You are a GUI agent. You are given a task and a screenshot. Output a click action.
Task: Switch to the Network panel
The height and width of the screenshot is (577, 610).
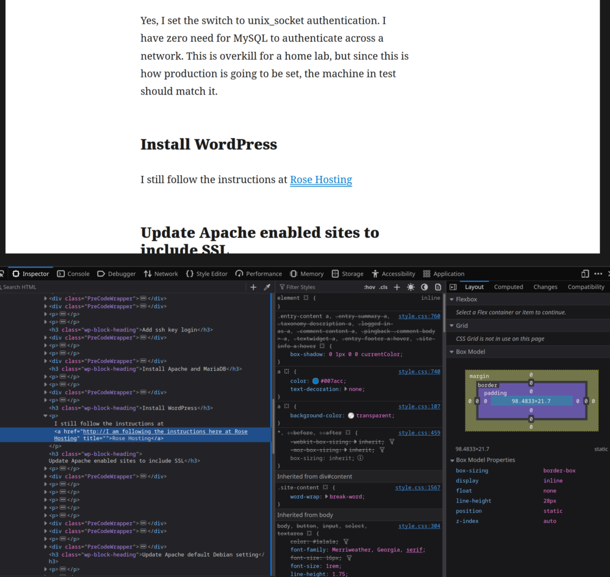[161, 274]
